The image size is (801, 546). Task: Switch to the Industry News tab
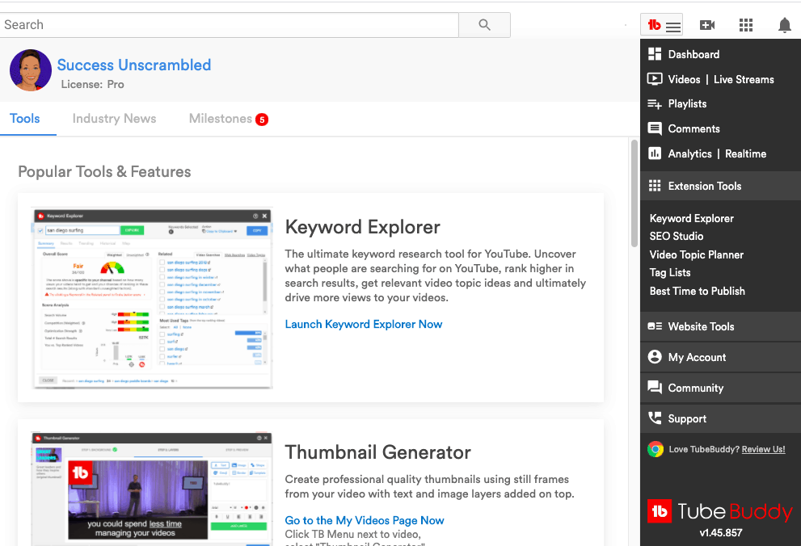[x=115, y=119]
